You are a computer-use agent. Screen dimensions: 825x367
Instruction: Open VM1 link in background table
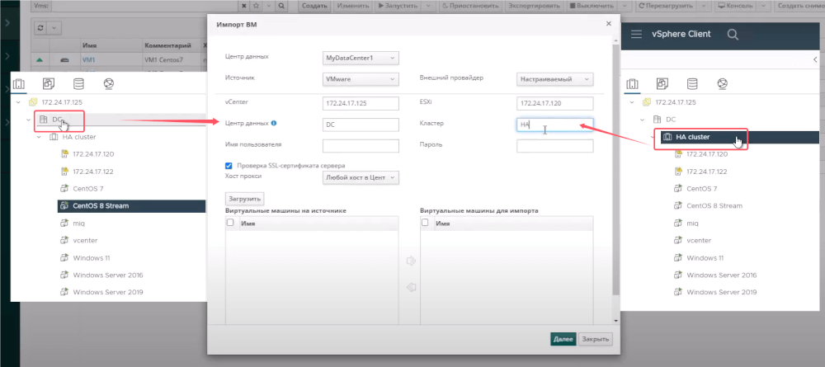point(88,60)
